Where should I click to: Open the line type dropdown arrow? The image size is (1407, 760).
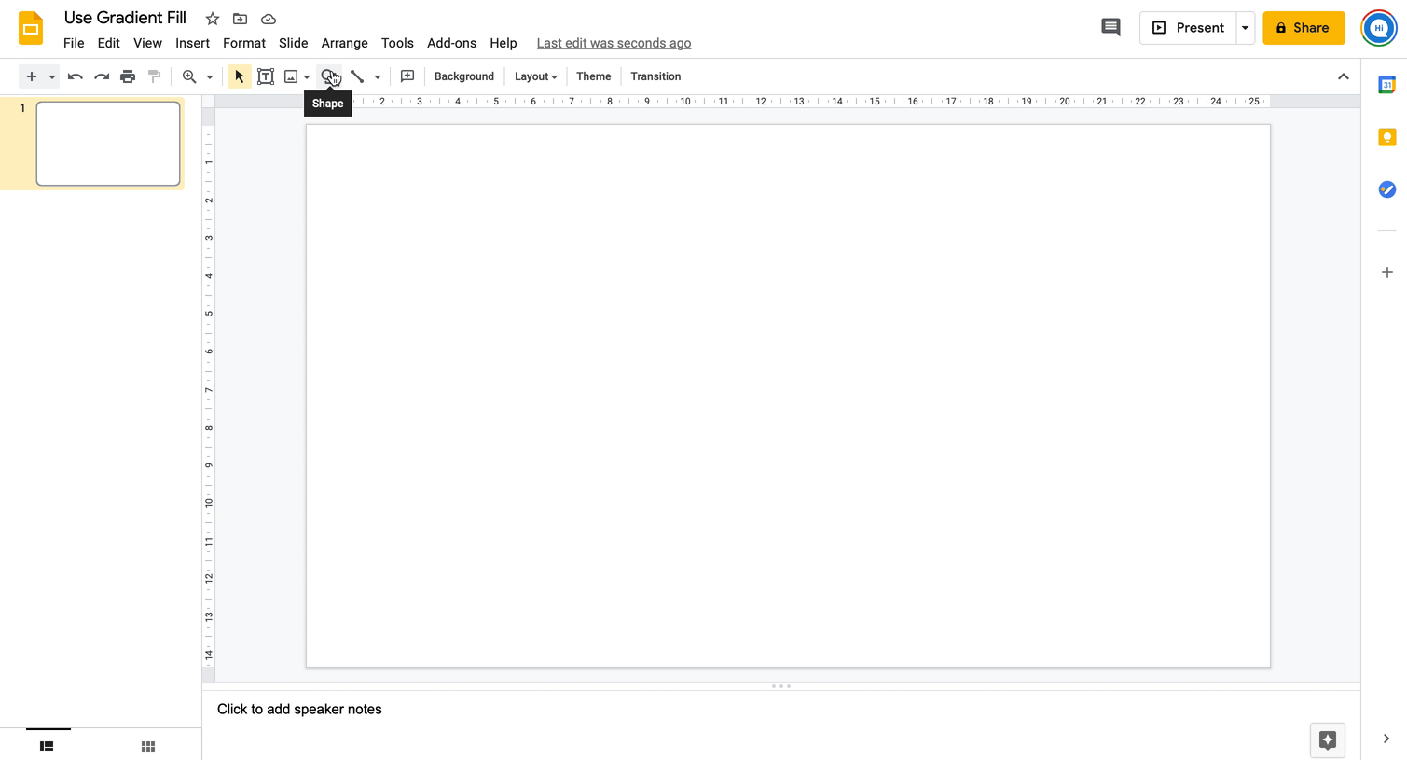[378, 76]
